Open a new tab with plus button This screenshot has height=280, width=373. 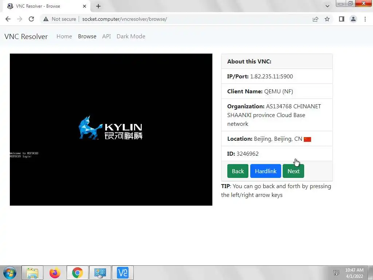pyautogui.click(x=98, y=6)
